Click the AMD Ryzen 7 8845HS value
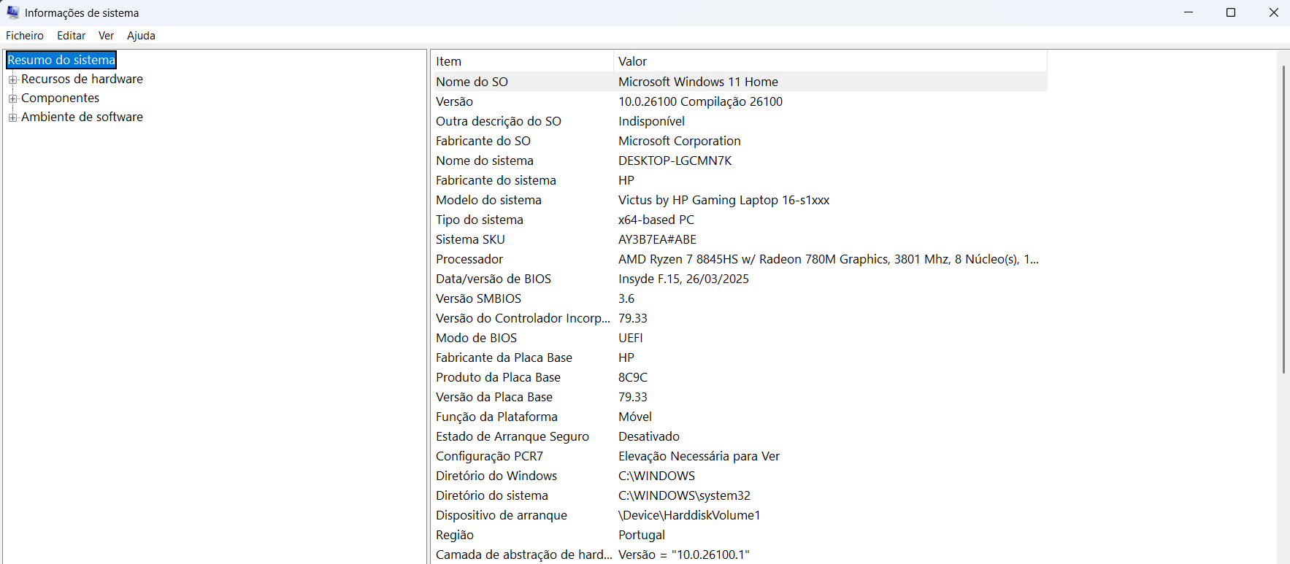This screenshot has height=564, width=1290. 828,259
